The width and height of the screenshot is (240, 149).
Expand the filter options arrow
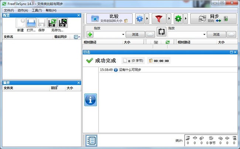point(169,19)
